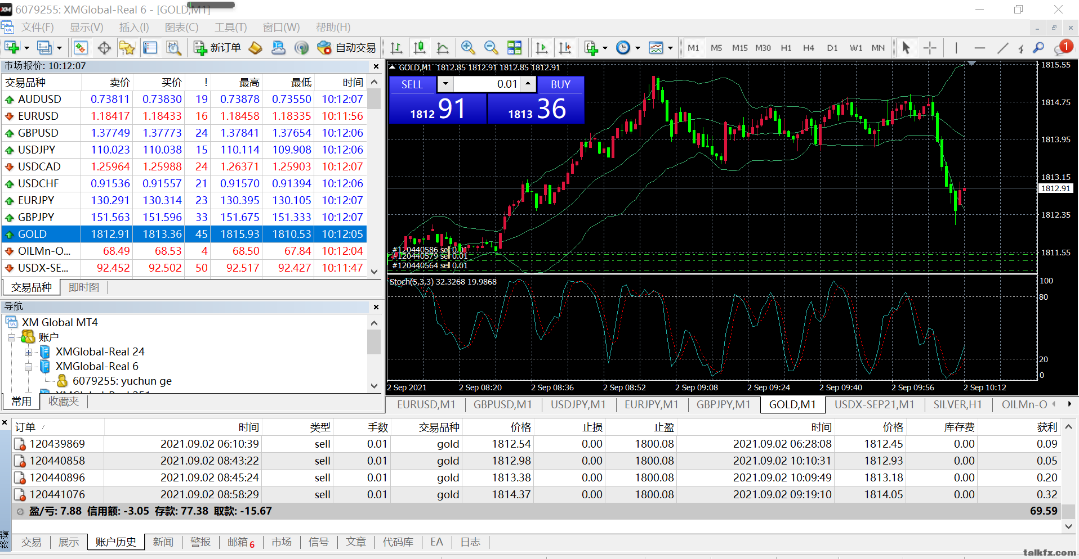
Task: Open dropdown arrow next to Profiles icon
Action: click(59, 48)
